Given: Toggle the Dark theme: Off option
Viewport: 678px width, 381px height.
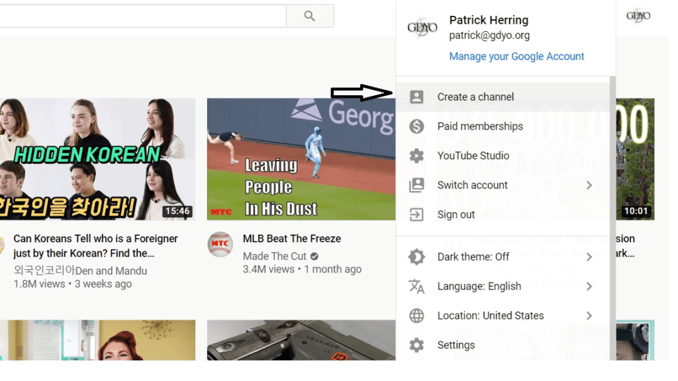Looking at the screenshot, I should pyautogui.click(x=473, y=257).
